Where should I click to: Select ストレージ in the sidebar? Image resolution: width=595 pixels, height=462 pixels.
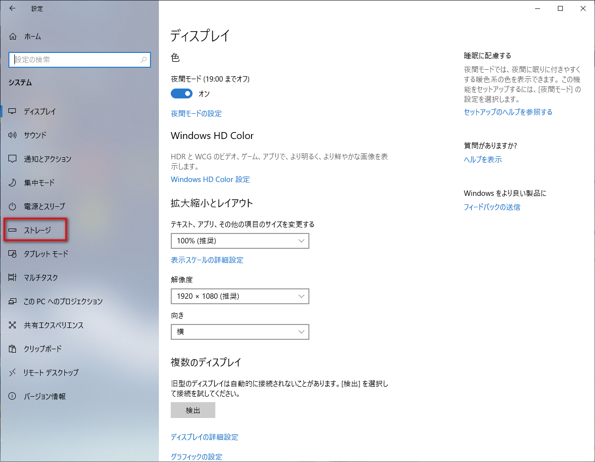pyautogui.click(x=37, y=230)
